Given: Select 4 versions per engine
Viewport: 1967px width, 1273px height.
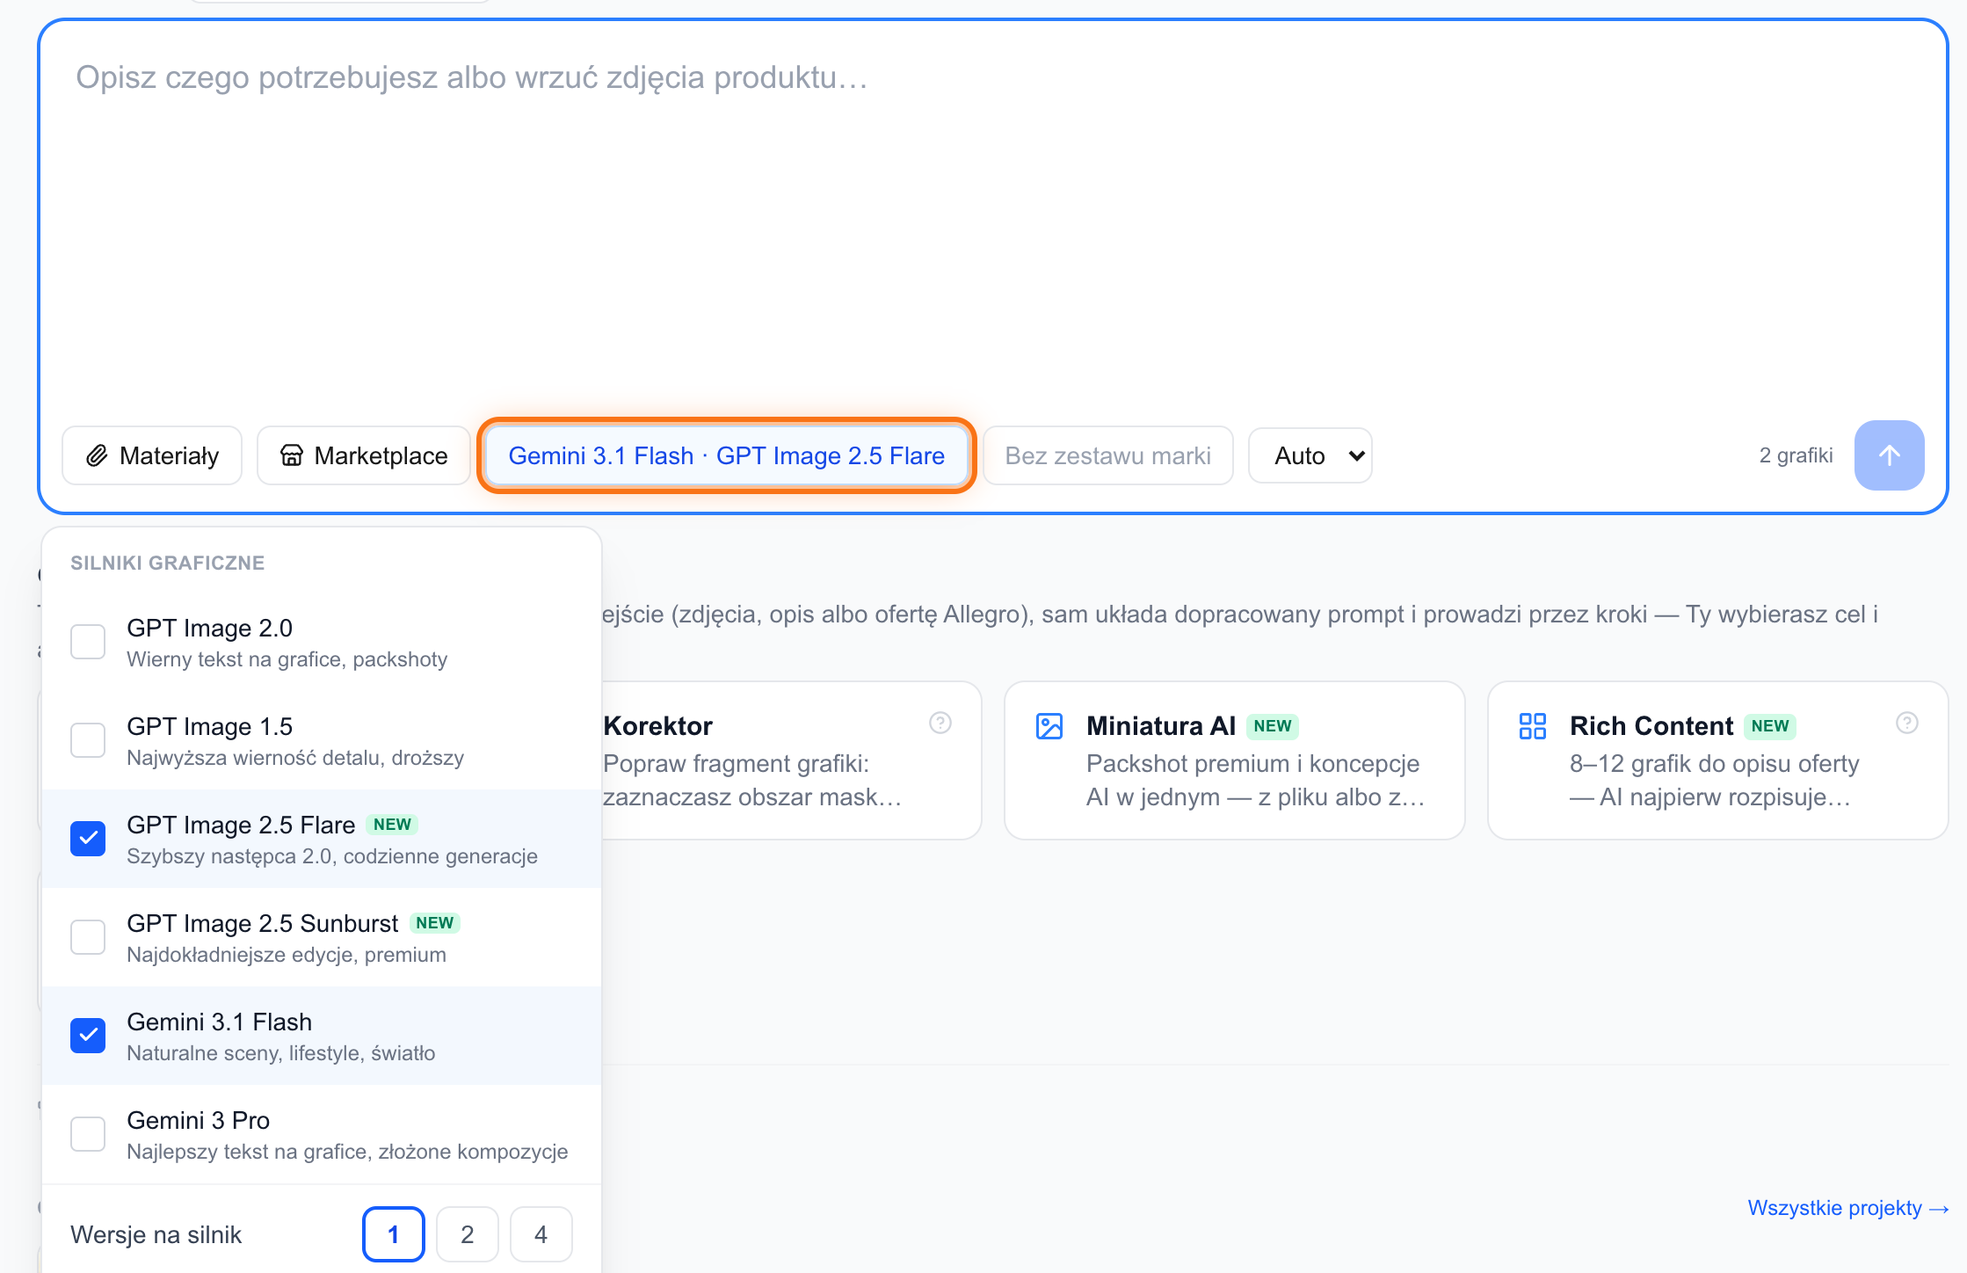Looking at the screenshot, I should pyautogui.click(x=541, y=1234).
